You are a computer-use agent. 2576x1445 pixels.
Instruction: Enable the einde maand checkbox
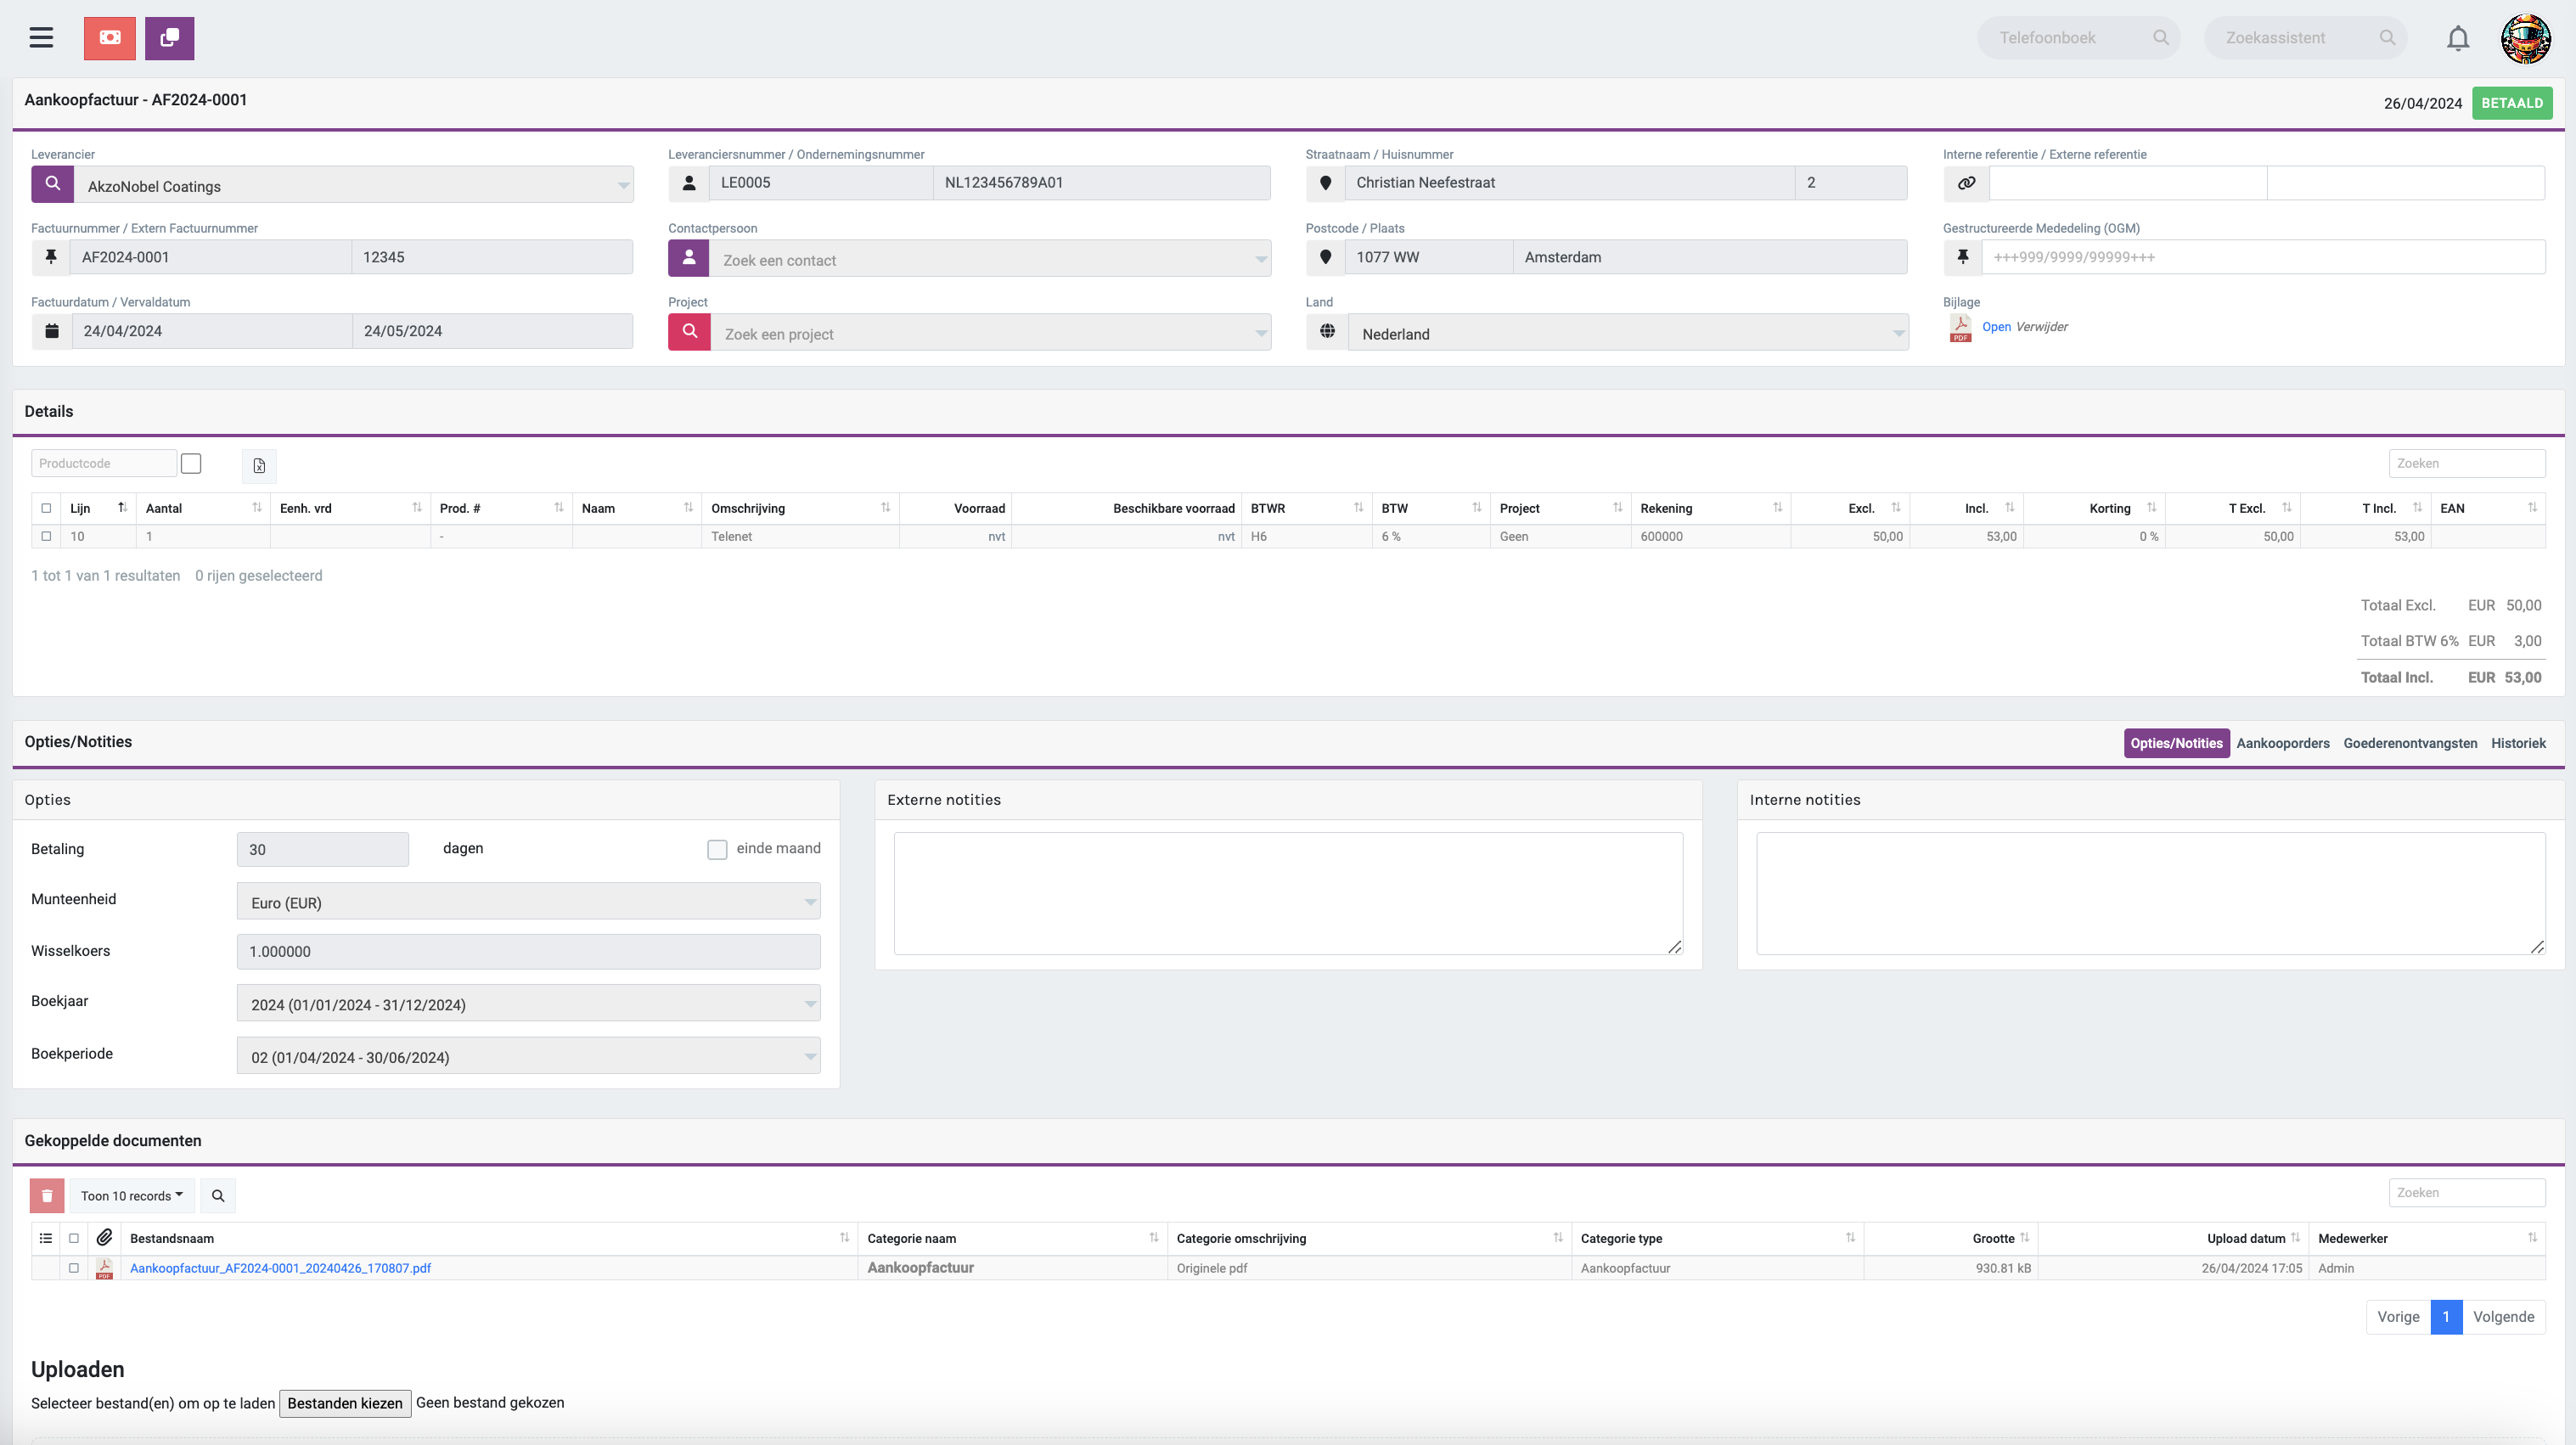coord(717,849)
